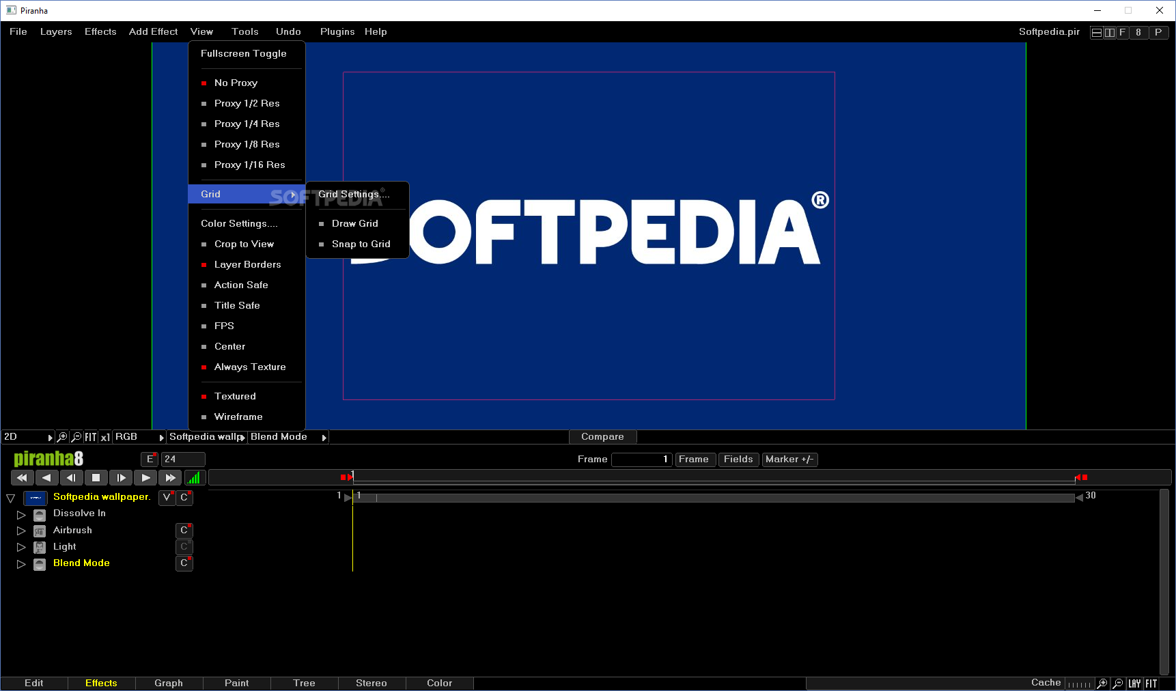Click viewer zoom-out magnifier icon
Viewport: 1176px width, 691px height.
coord(76,437)
